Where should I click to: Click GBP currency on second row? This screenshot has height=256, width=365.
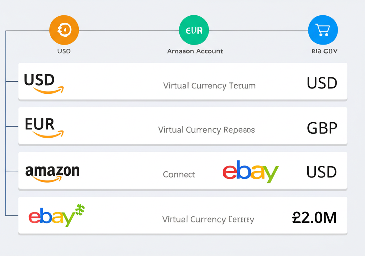(322, 128)
